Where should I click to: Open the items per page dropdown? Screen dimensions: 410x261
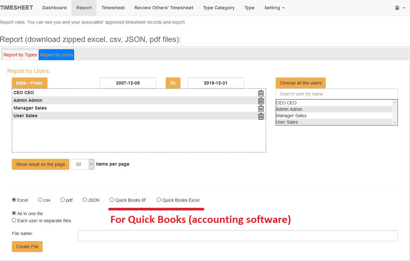82,164
